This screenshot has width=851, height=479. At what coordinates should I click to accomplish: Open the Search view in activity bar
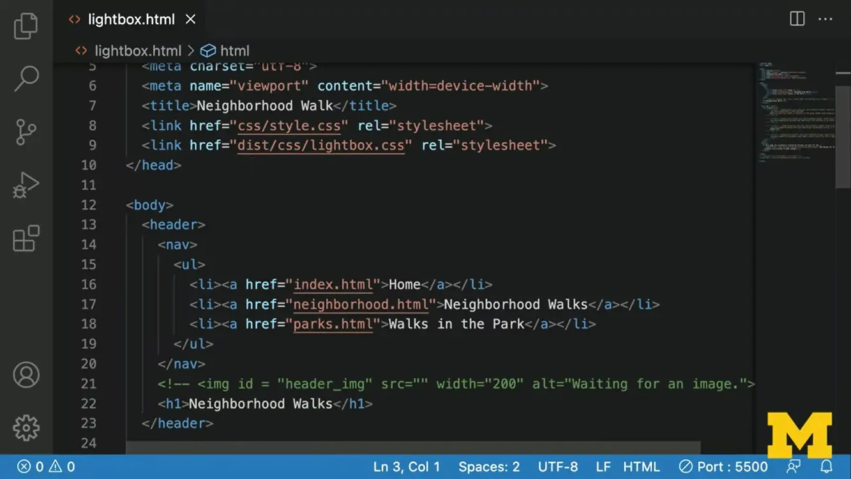point(26,79)
